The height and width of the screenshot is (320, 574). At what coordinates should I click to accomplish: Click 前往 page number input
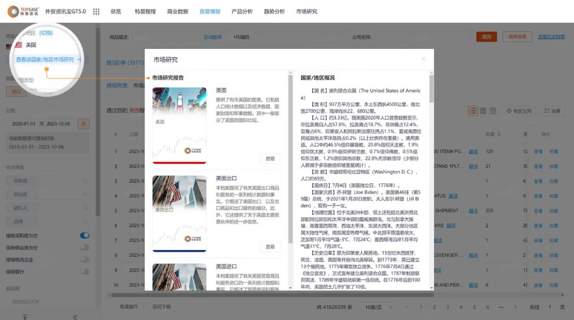(x=550, y=307)
